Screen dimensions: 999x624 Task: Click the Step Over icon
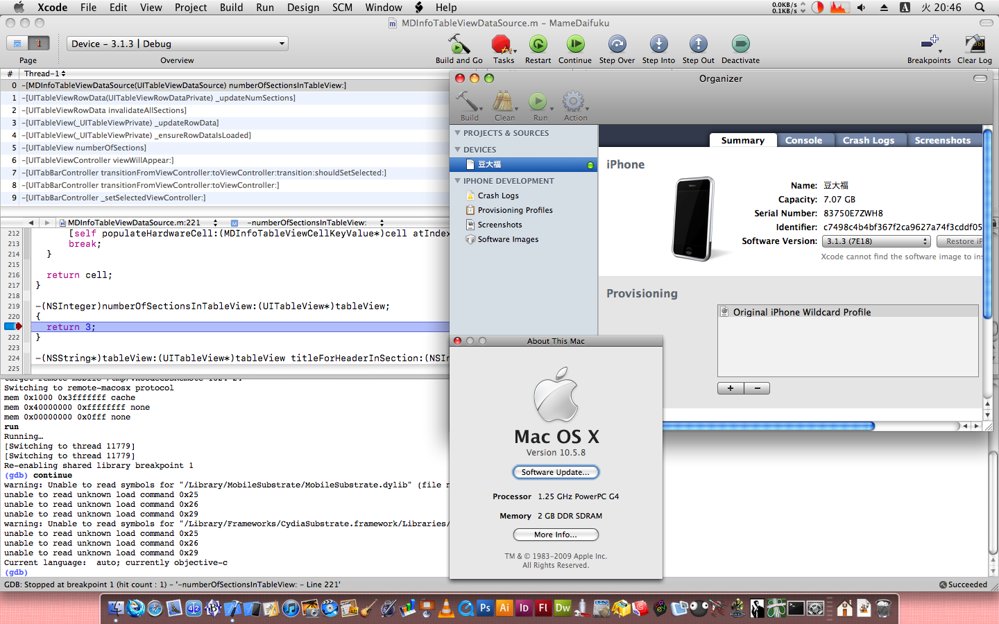pyautogui.click(x=617, y=45)
